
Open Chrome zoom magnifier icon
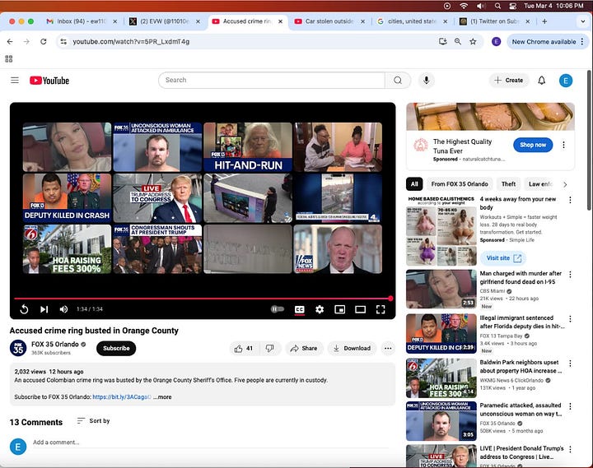458,42
